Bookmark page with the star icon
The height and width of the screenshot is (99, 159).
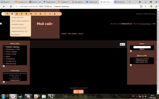(x=145, y=6)
